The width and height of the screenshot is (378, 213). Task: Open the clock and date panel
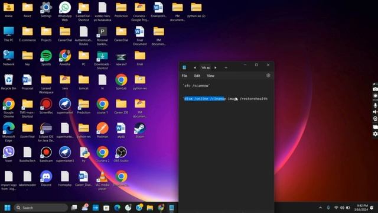361,208
